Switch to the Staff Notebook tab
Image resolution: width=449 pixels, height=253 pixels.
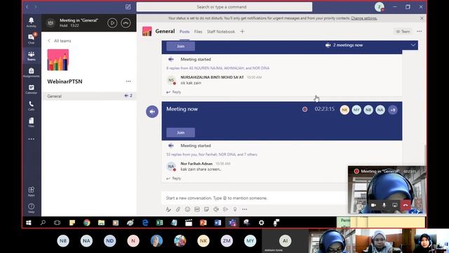coord(221,32)
